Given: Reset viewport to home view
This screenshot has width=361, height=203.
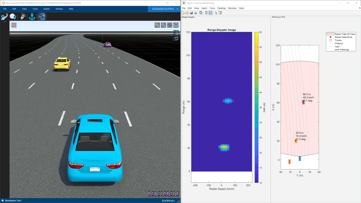Looking at the screenshot, I should [x=176, y=25].
